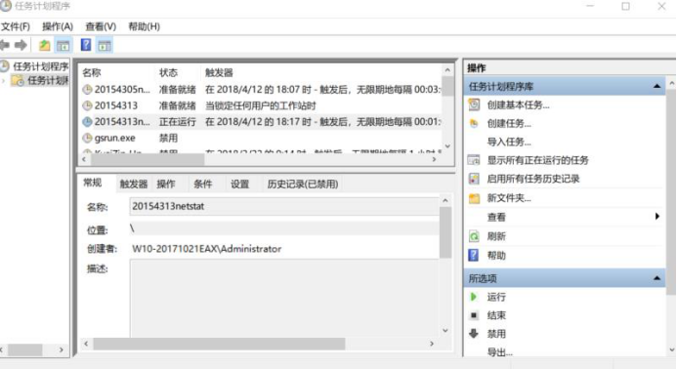Screen dimensions: 677x369
Task: Click the 新文件夹 folder icon
Action: tap(474, 198)
